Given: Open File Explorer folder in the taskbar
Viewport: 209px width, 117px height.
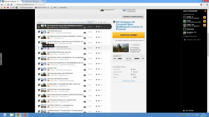Looking at the screenshot, I should [12, 115].
